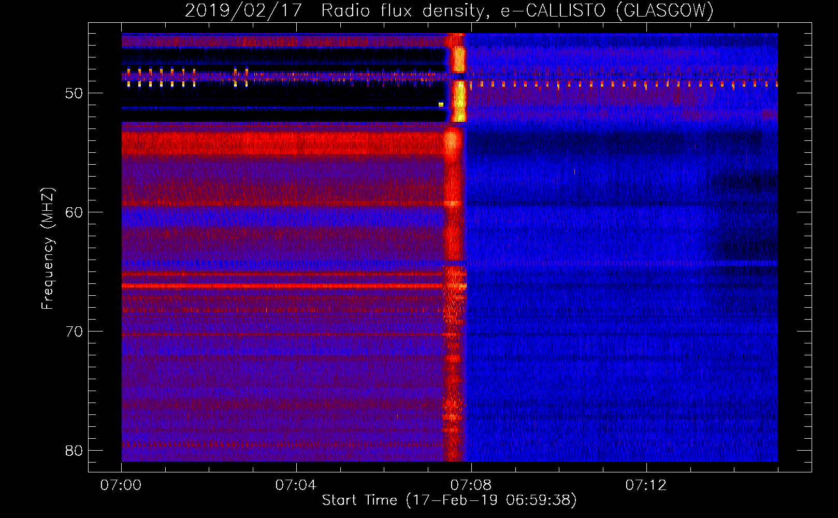Viewport: 838px width, 518px height.
Task: Click the 07:12 time tick label
Action: tap(646, 485)
